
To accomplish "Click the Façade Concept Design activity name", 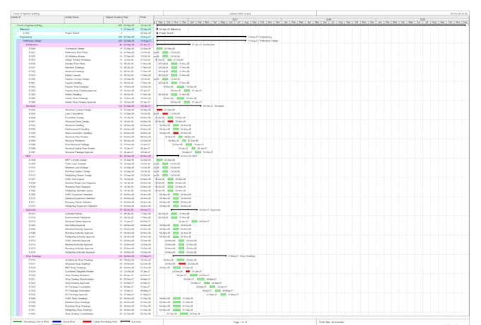I will [x=77, y=79].
